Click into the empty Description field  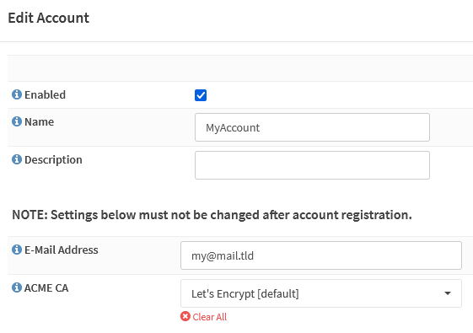click(x=312, y=165)
